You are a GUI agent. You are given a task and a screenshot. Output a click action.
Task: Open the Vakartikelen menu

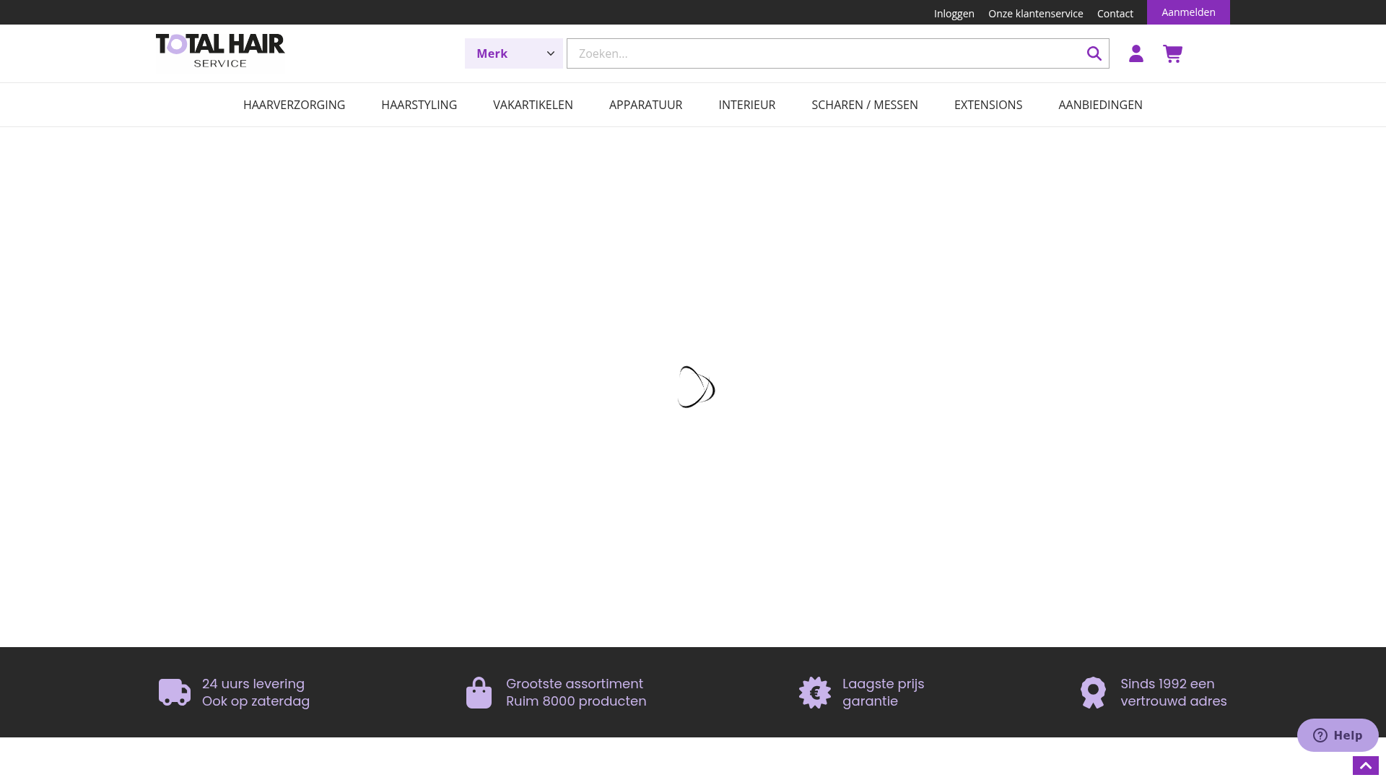point(533,105)
